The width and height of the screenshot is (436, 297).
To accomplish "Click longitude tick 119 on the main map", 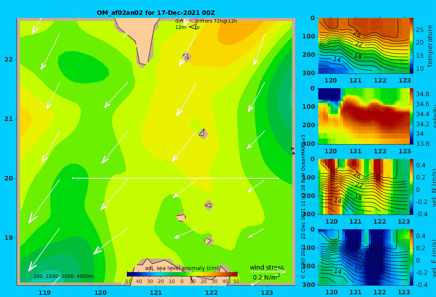I will point(45,293).
